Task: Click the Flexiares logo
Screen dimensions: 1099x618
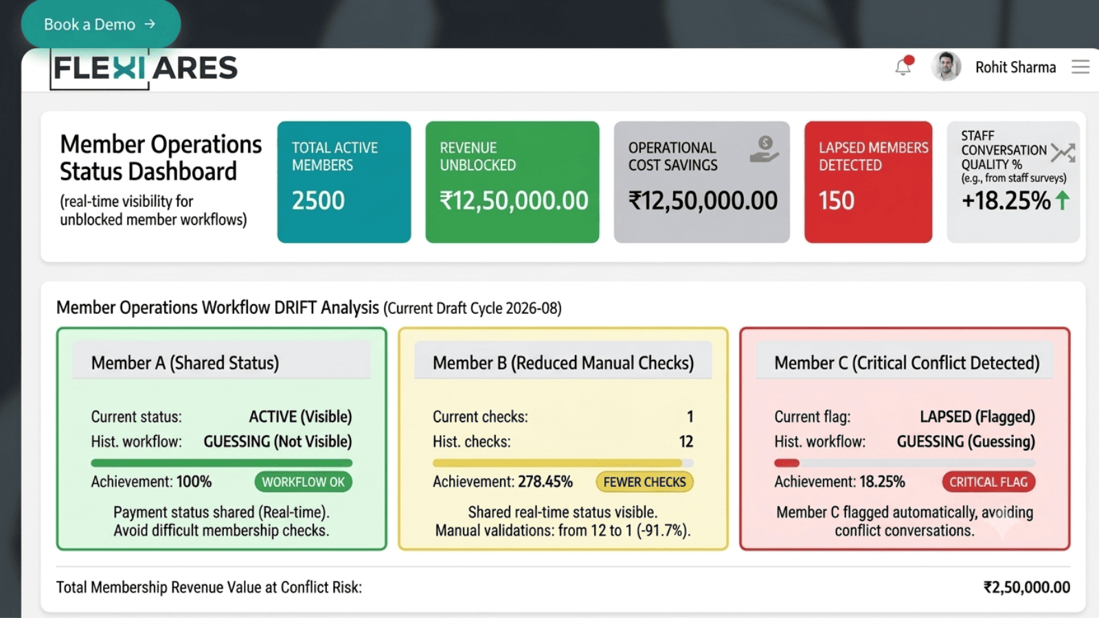Action: click(145, 69)
